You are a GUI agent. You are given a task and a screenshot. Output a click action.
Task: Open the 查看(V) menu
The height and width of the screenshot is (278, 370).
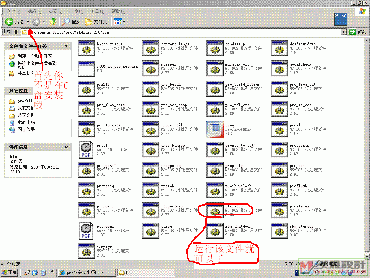pos(56,11)
